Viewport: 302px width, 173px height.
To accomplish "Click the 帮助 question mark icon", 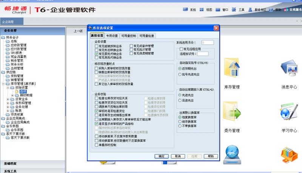I will pyautogui.click(x=271, y=10).
